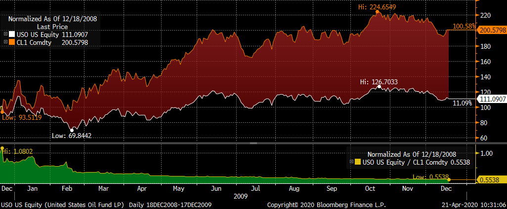This screenshot has width=507, height=209.
Task: Click the white low-point marker dot at 69.8442
Action: pyautogui.click(x=72, y=130)
